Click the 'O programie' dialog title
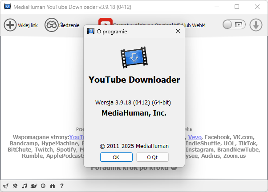 pyautogui.click(x=112, y=32)
